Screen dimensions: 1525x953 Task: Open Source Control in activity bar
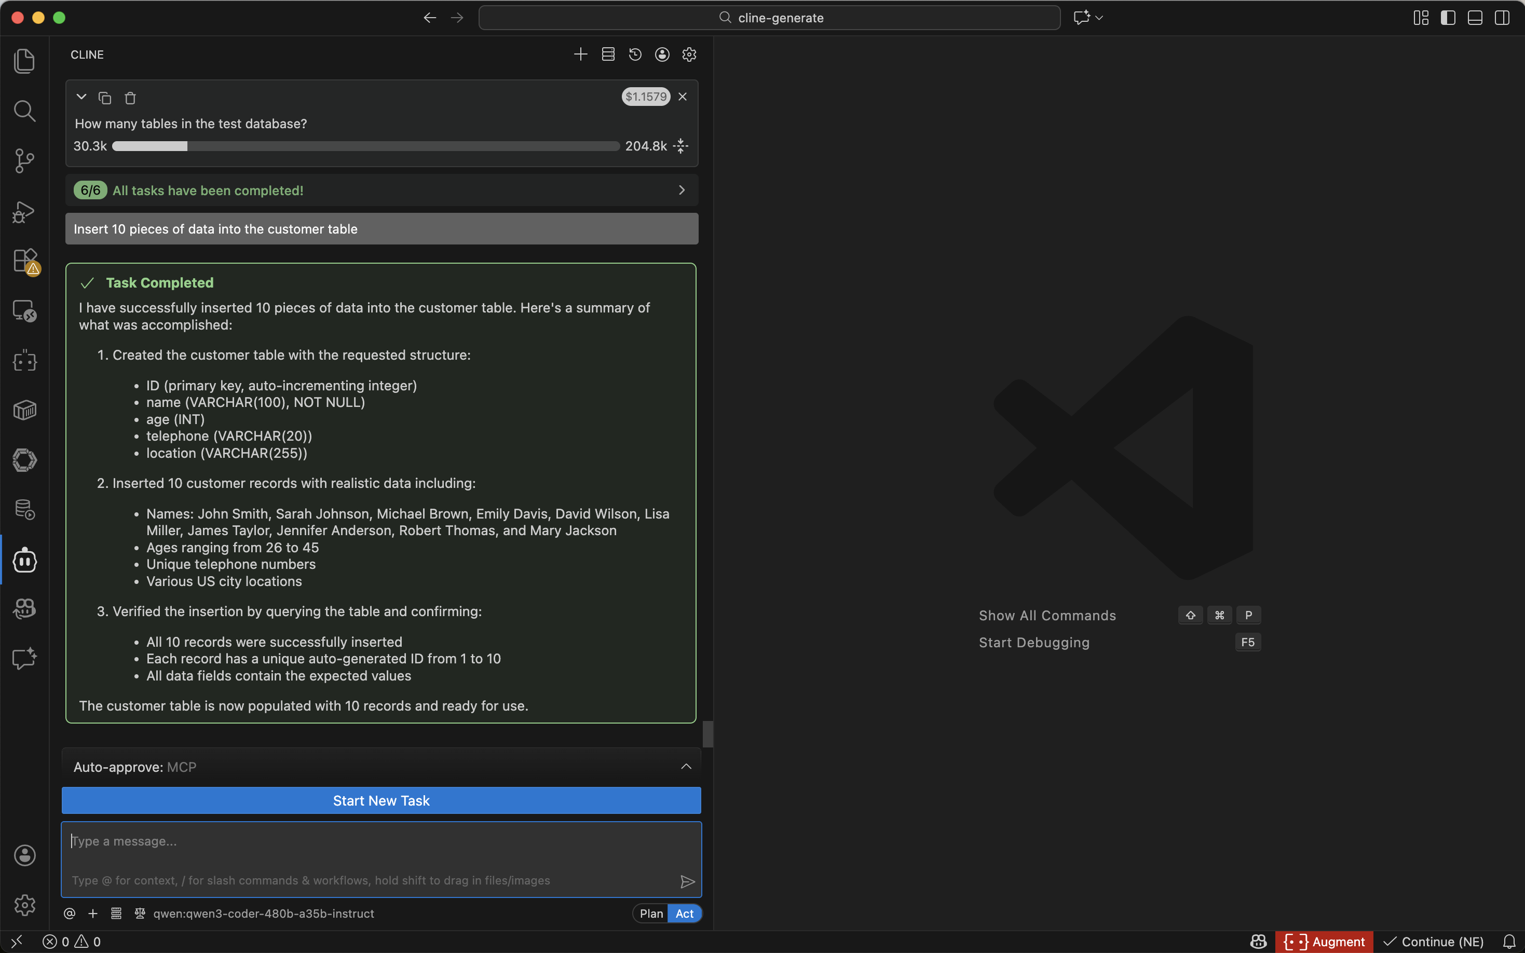click(x=24, y=161)
